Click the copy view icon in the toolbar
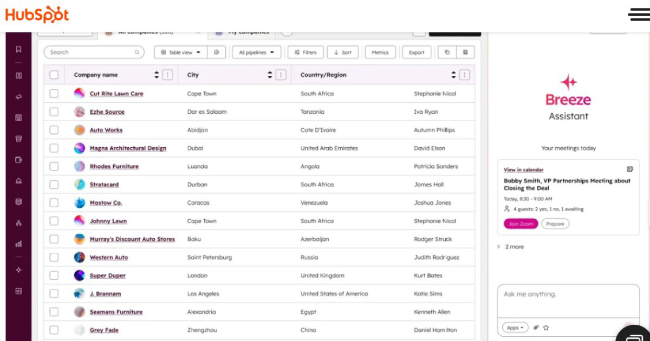This screenshot has height=341, width=650. 447,53
